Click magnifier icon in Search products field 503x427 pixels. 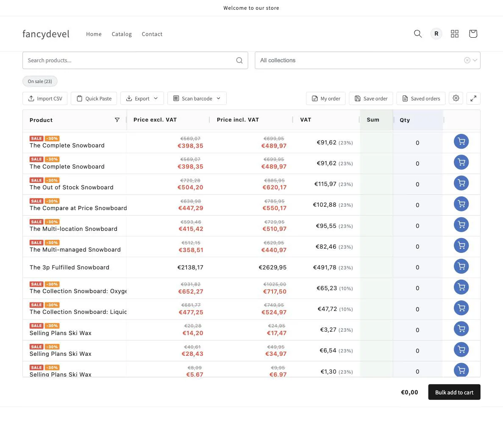click(x=239, y=60)
